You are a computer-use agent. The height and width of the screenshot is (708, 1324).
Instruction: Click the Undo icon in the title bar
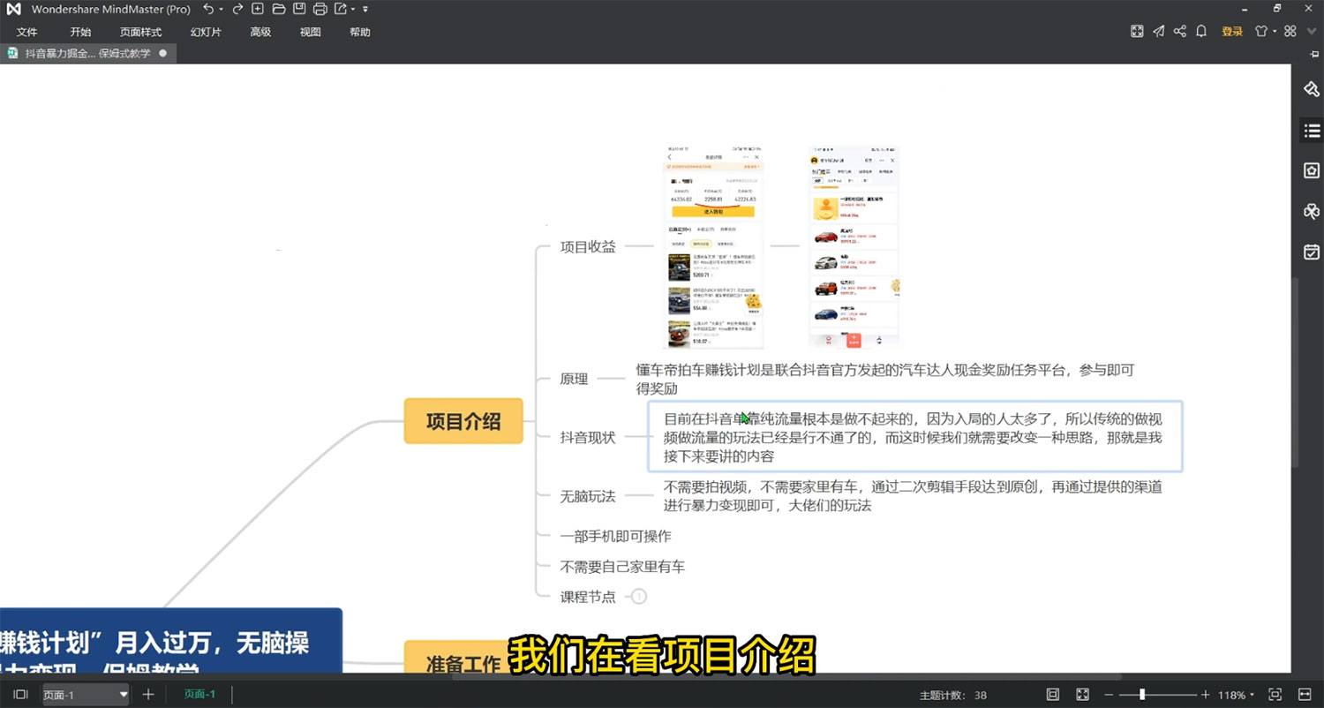208,8
